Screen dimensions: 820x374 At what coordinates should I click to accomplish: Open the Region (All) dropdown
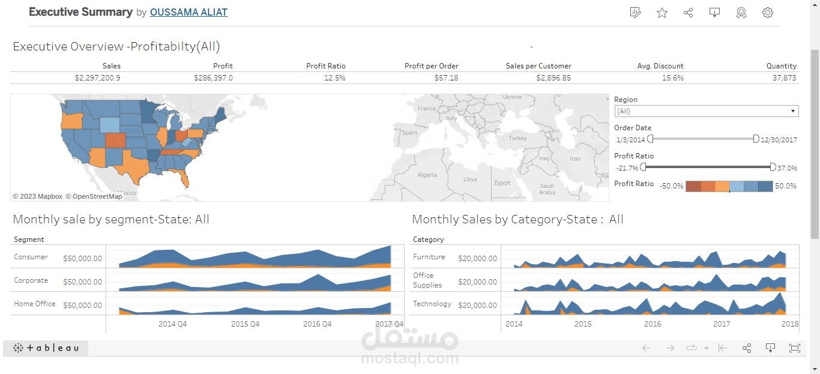pos(707,111)
